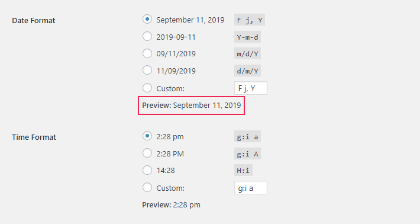The image size is (420, 224).
Task: Click the d/m/Y format code label
Action: (x=247, y=71)
